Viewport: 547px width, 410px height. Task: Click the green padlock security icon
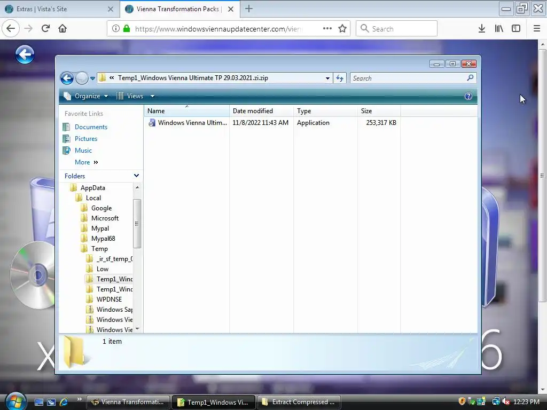pyautogui.click(x=127, y=29)
